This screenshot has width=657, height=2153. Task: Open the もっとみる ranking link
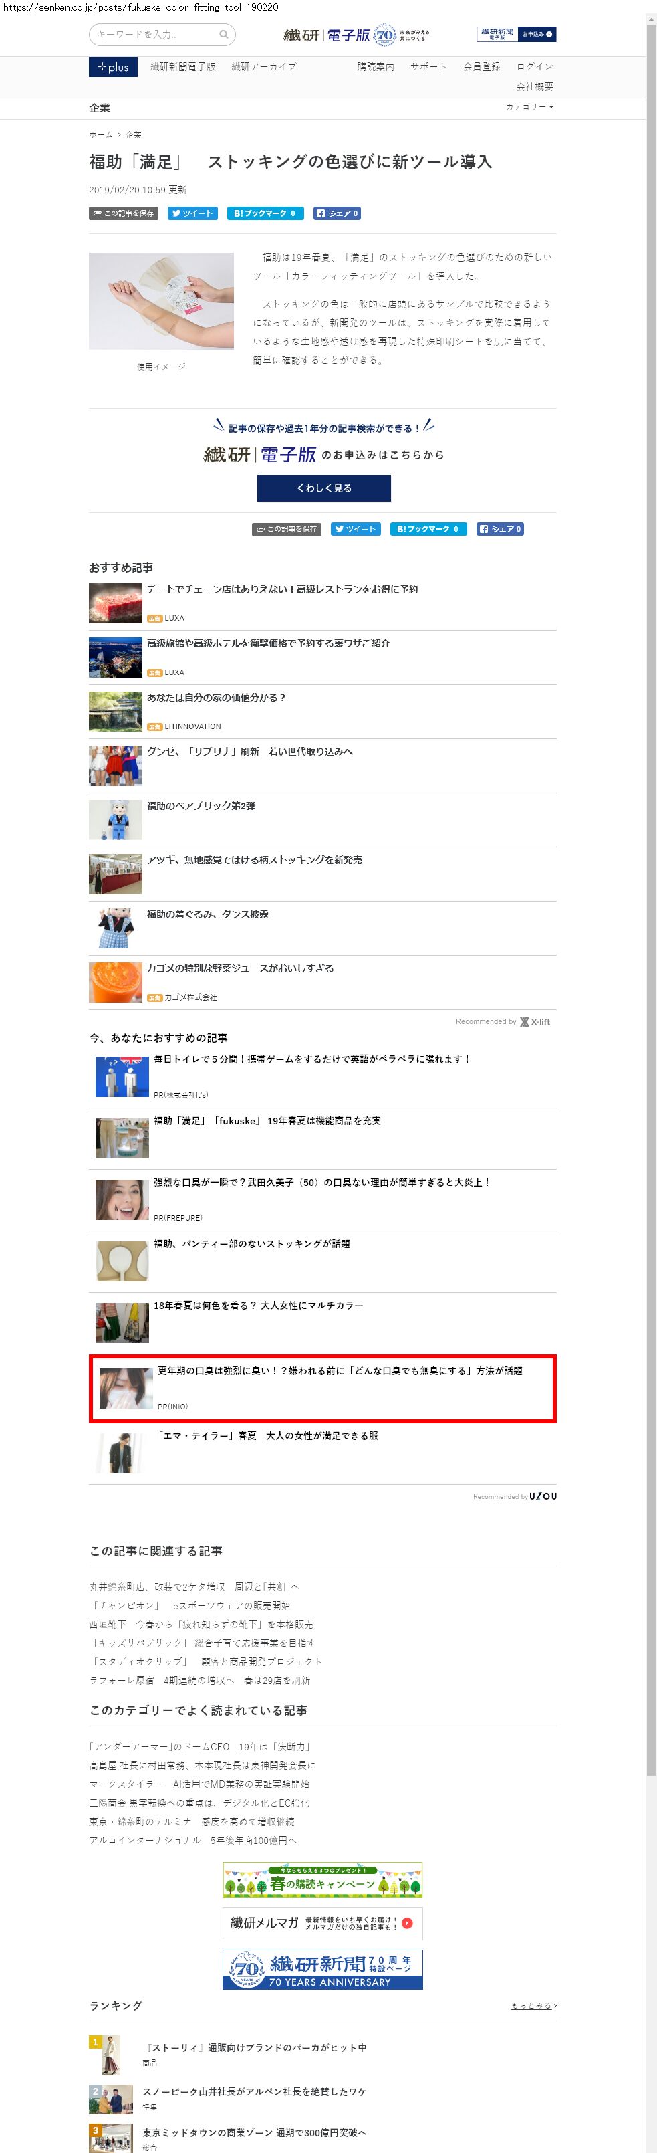pos(533,2006)
